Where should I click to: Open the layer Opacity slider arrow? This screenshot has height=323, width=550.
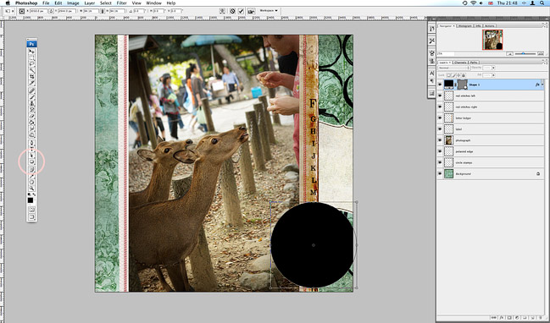pyautogui.click(x=493, y=68)
